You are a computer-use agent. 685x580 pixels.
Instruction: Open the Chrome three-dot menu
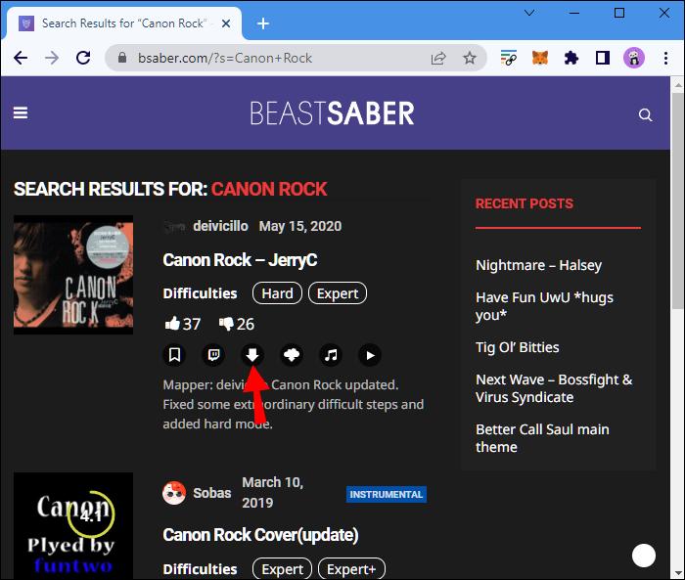[x=665, y=58]
